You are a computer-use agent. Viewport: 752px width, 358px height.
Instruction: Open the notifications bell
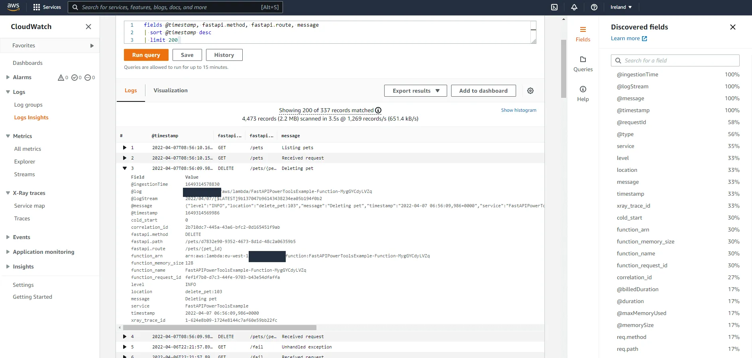(574, 7)
